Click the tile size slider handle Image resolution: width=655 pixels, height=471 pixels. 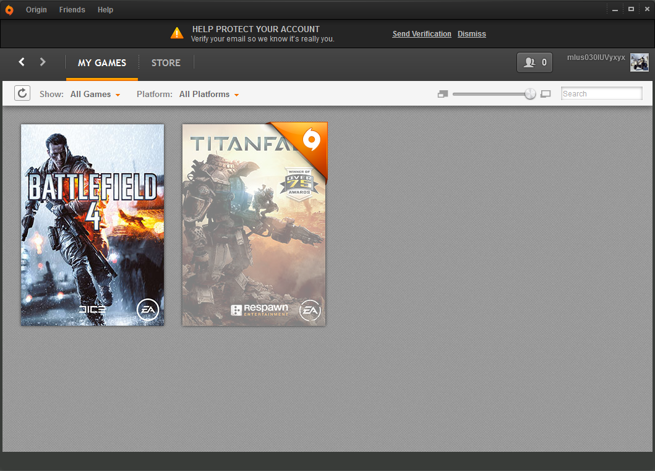(x=530, y=94)
